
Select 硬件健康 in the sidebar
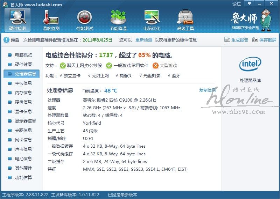[23, 65]
